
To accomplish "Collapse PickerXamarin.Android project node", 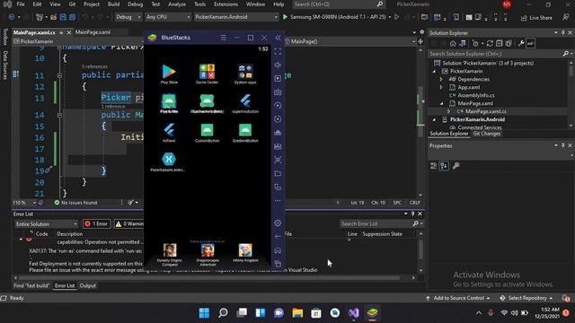I will pyautogui.click(x=435, y=119).
